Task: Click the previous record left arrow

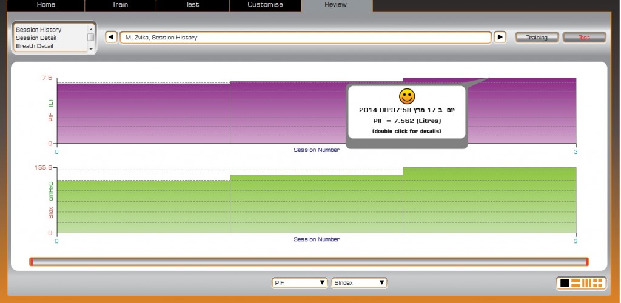Action: coord(111,38)
